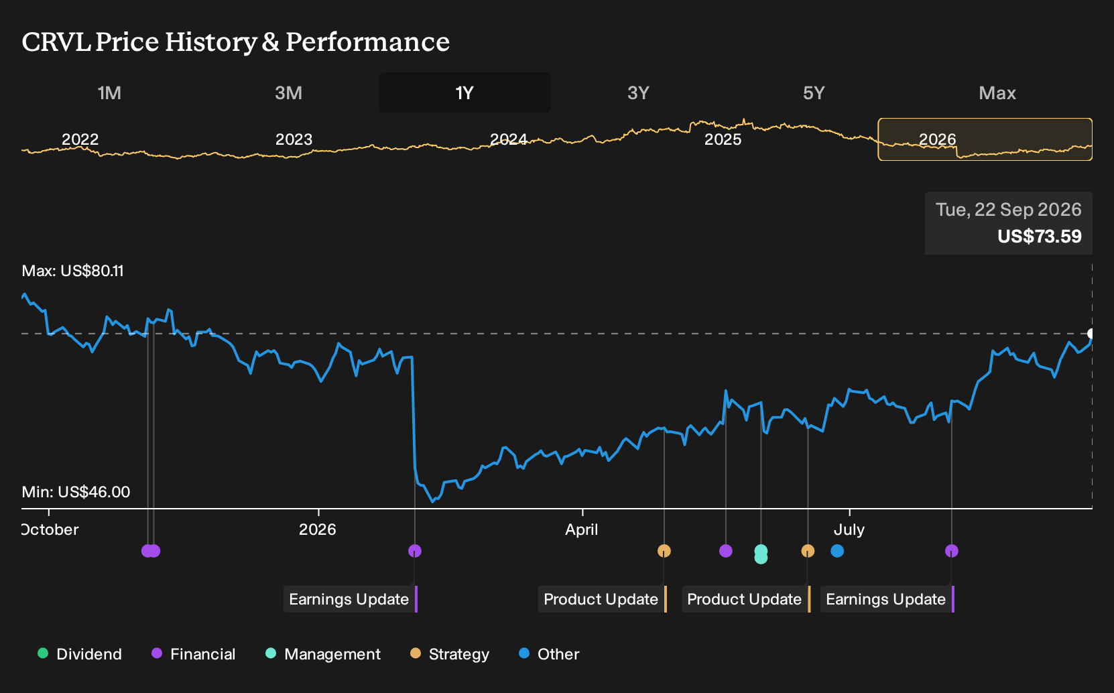The height and width of the screenshot is (693, 1114).
Task: Click the white current price point on chart
Action: [x=1091, y=334]
